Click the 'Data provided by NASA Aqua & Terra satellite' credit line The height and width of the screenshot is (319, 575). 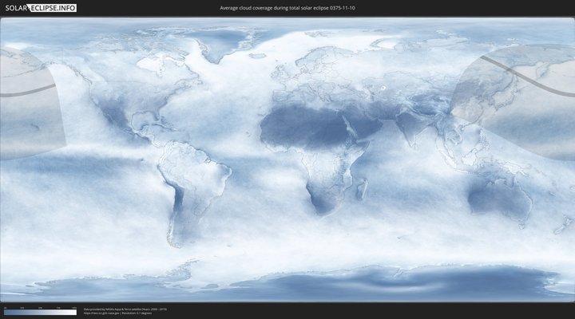pos(125,309)
